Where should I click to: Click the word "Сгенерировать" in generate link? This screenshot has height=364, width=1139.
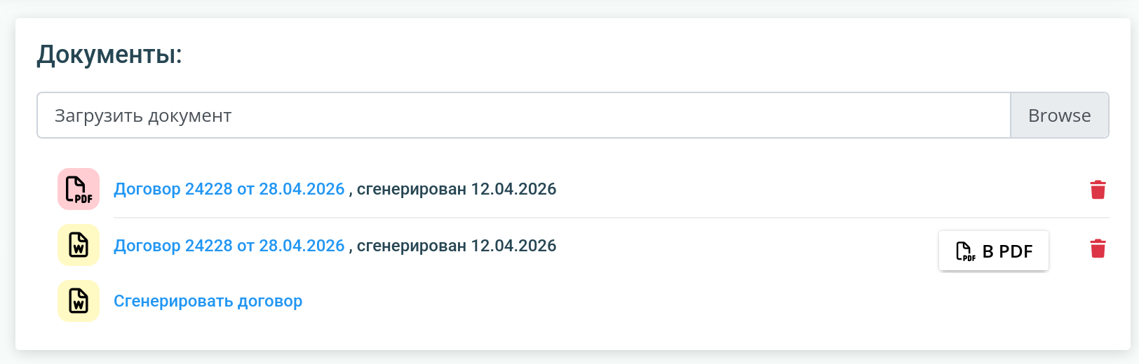click(x=173, y=301)
